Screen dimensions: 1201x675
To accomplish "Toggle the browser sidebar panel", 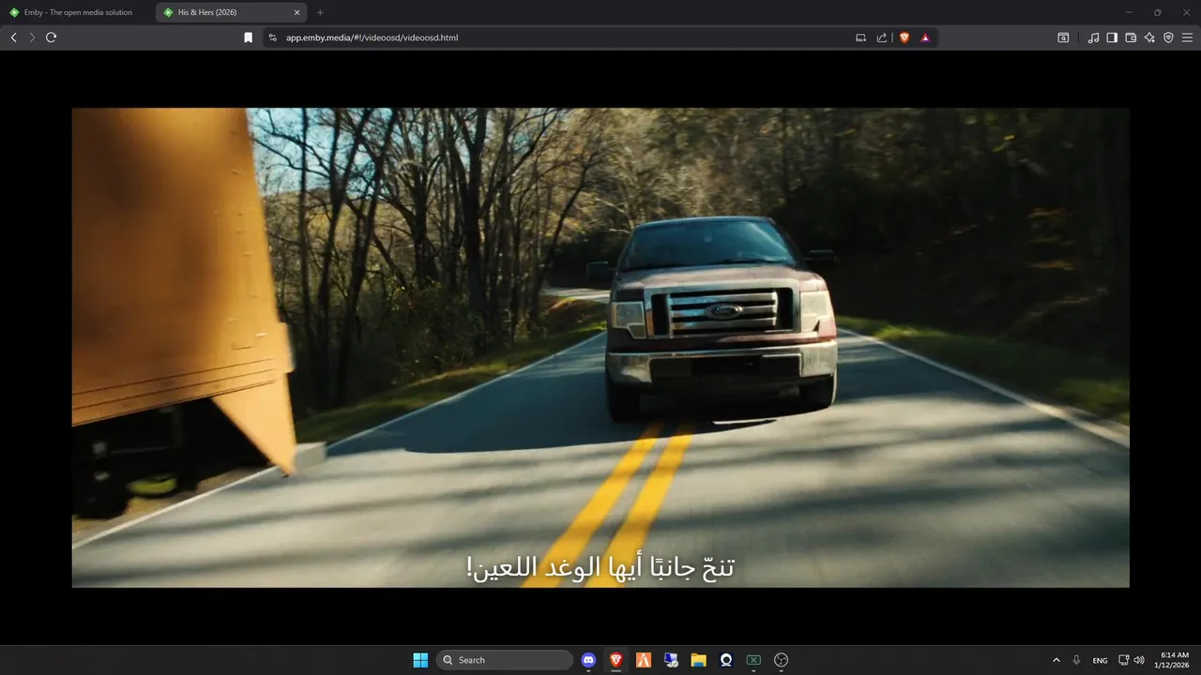I will coord(1112,37).
